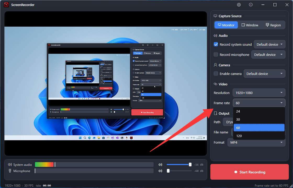Viewport: 293px width, 188px height.
Task: Open the Resolution 1920×1080 dropdown
Action: [x=259, y=93]
